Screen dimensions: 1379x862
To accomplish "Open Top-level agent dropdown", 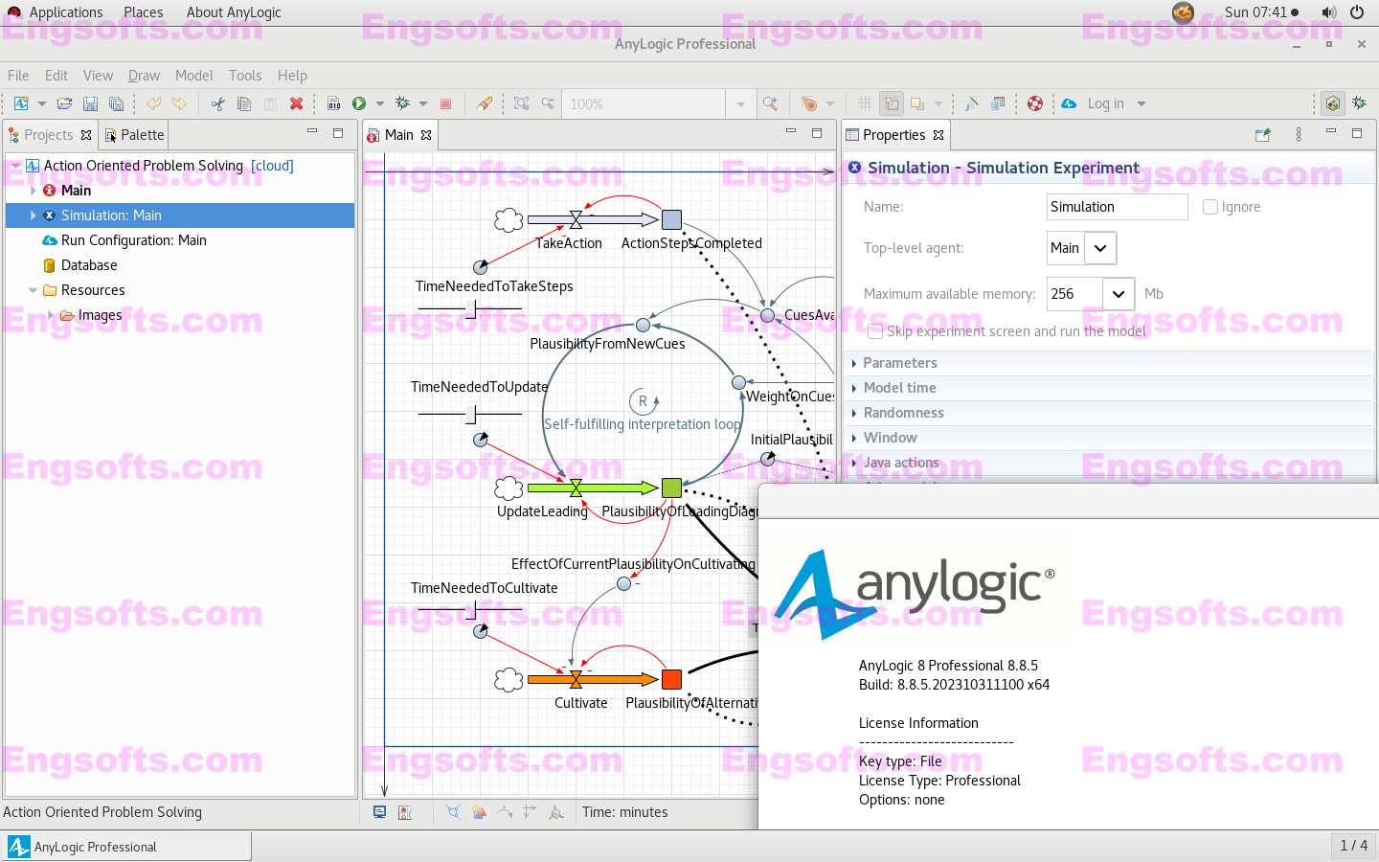I will pyautogui.click(x=1100, y=248).
